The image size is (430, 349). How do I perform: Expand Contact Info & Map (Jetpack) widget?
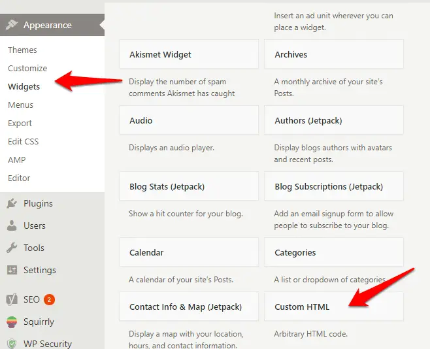[189, 307]
